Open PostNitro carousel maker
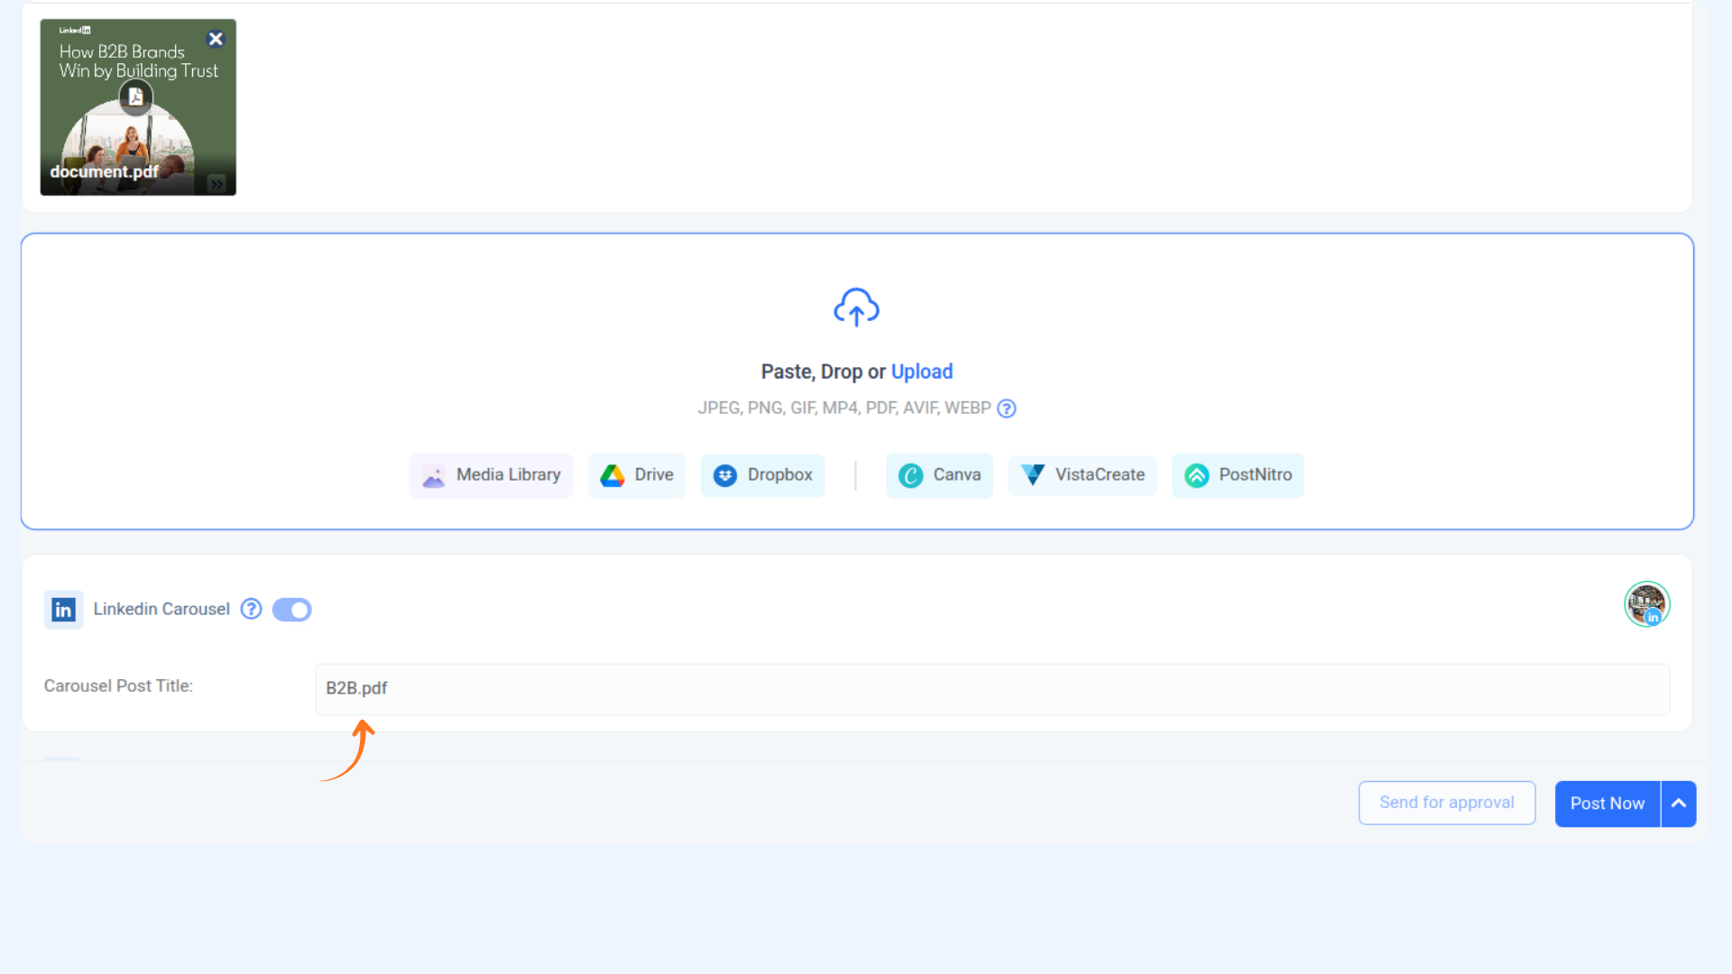1732x974 pixels. pos(1238,475)
